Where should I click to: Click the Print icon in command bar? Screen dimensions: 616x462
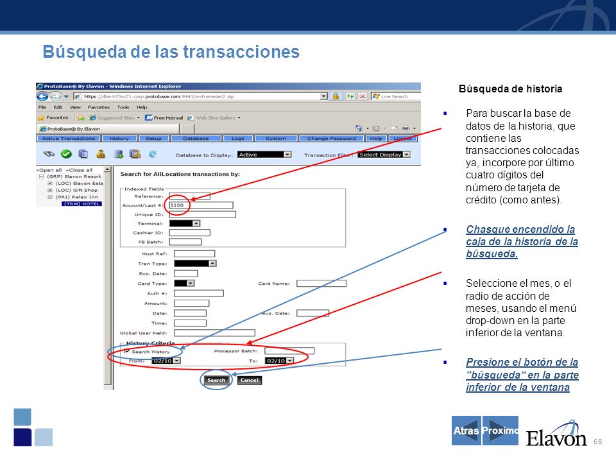[406, 128]
